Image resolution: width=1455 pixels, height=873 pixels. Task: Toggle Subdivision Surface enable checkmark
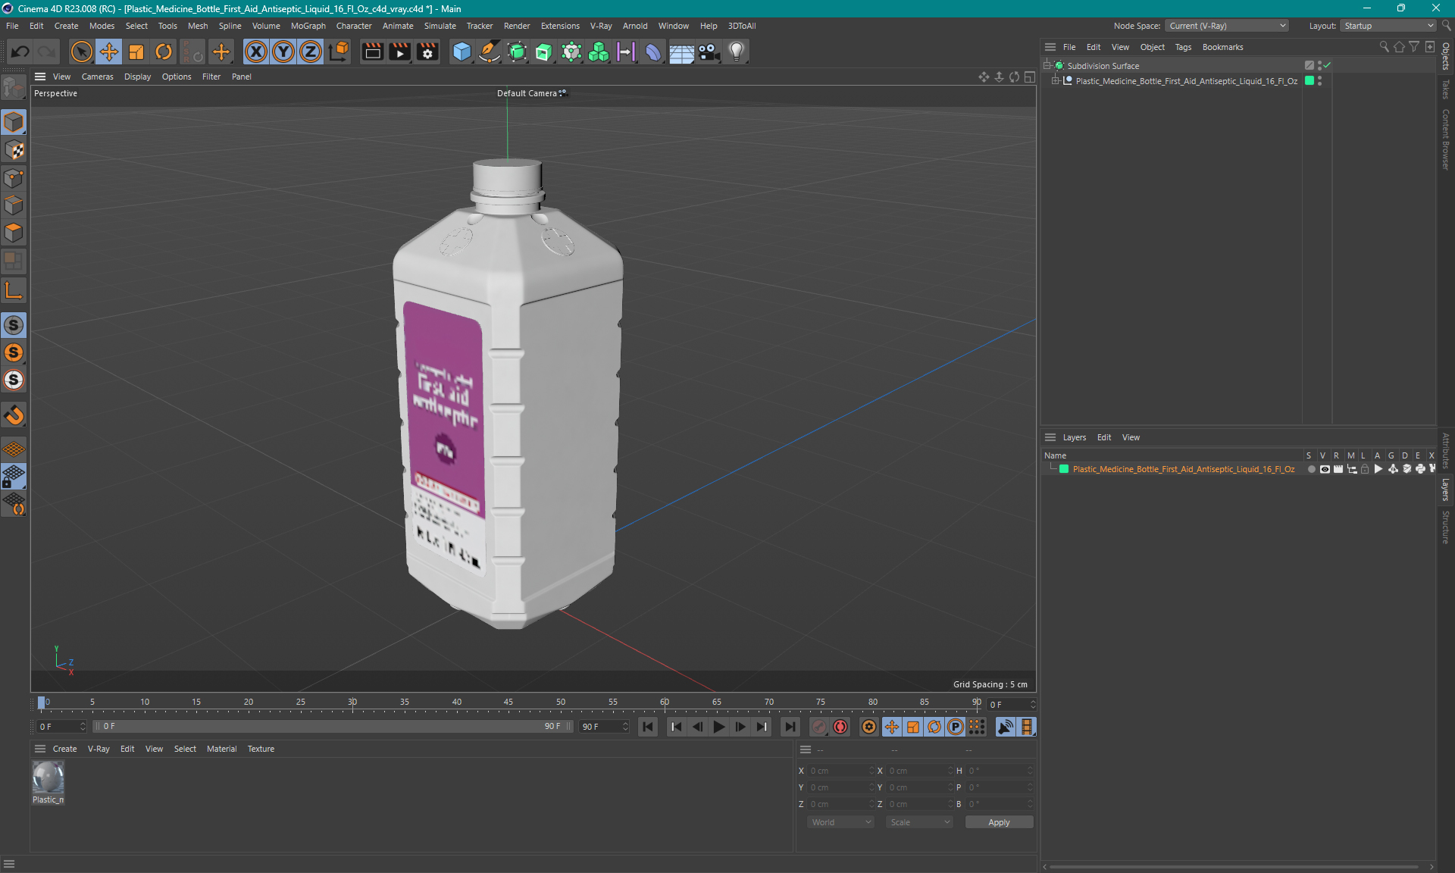point(1327,66)
